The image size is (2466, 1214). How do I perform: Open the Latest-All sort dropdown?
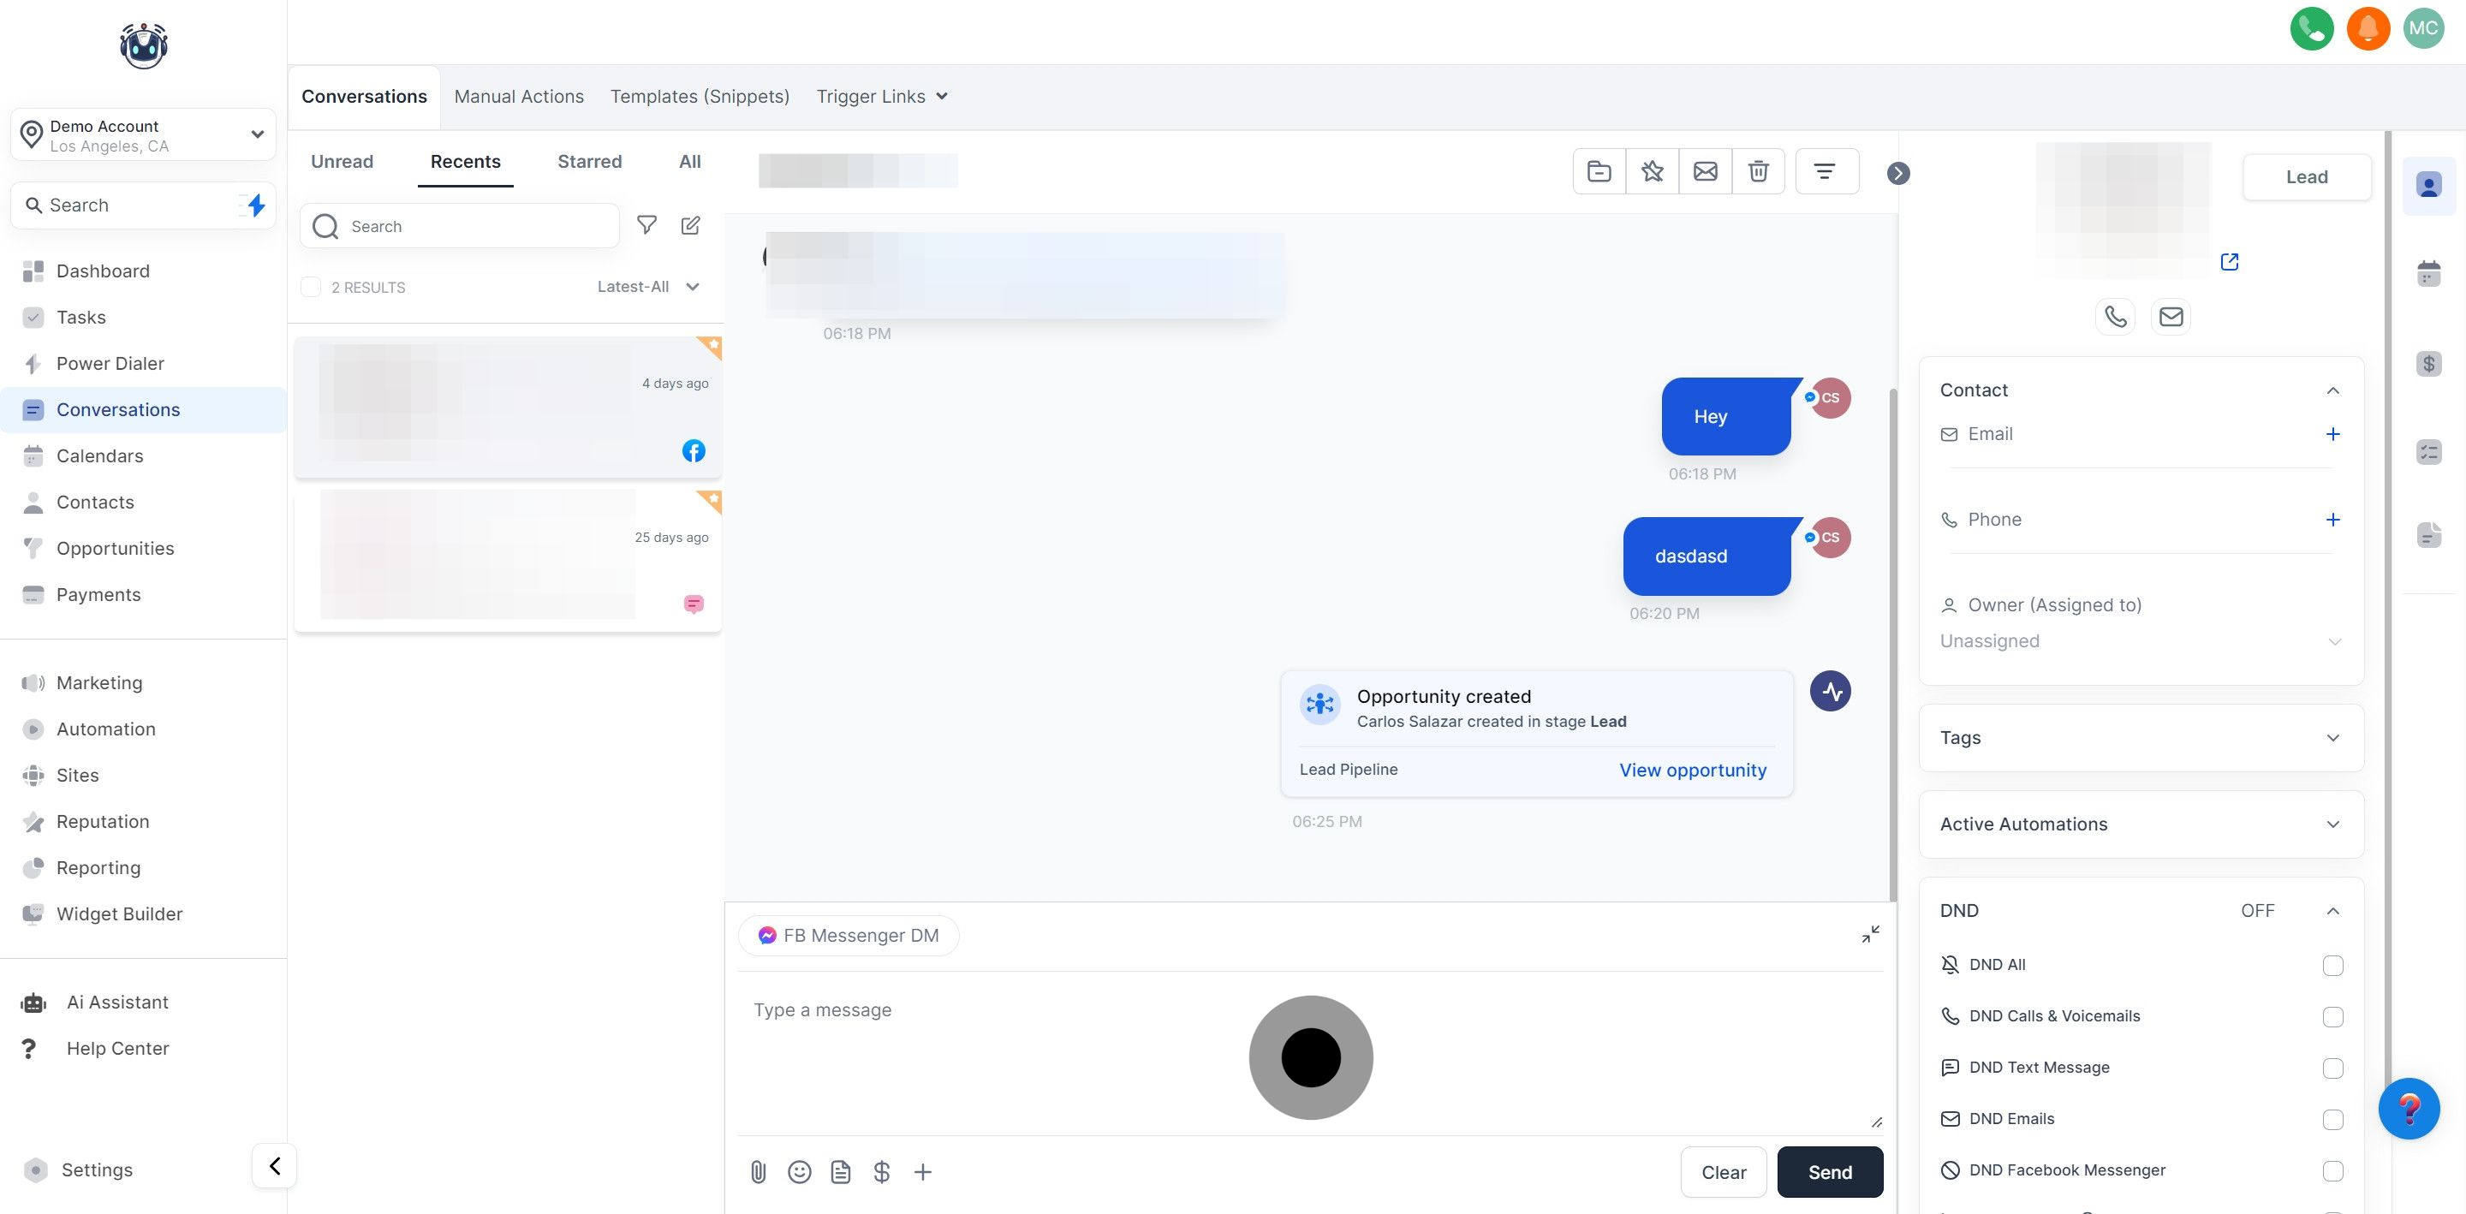pos(648,286)
